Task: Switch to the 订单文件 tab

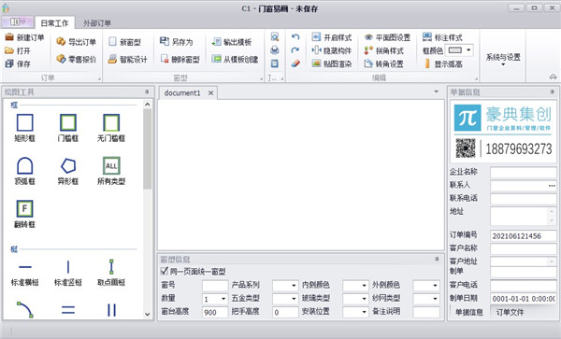Action: coord(510,312)
